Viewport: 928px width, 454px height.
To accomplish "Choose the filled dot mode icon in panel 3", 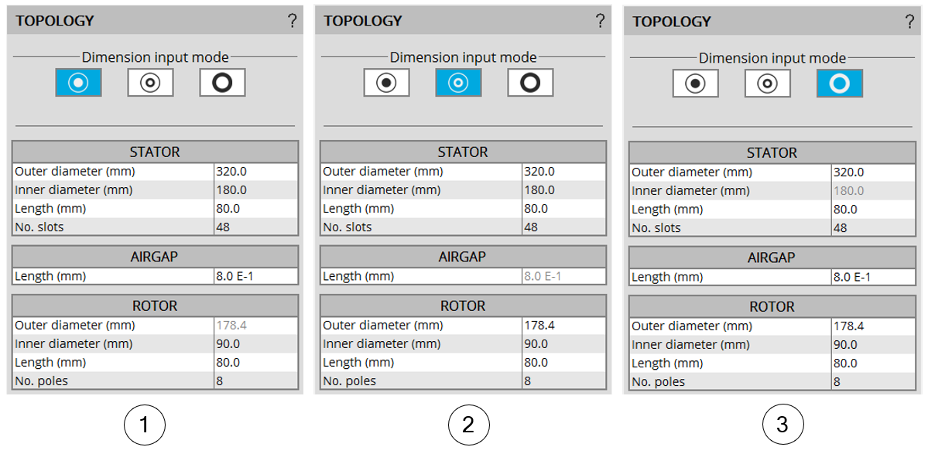I will tap(695, 83).
